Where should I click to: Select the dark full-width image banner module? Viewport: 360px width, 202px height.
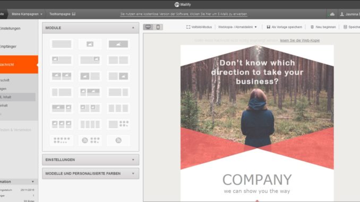[x=118, y=44]
